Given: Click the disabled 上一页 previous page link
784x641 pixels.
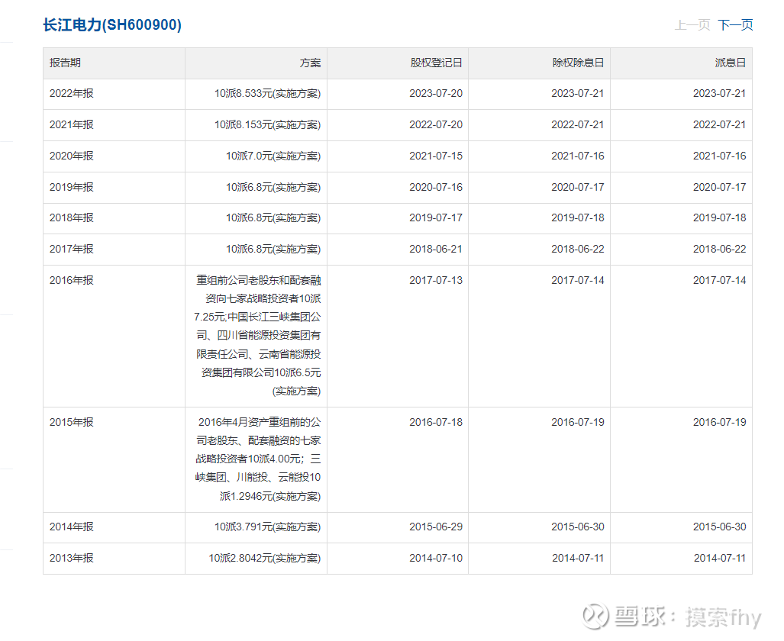Looking at the screenshot, I should 692,25.
